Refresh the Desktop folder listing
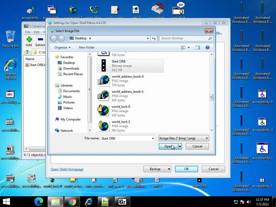The width and height of the screenshot is (276, 207). pyautogui.click(x=154, y=38)
